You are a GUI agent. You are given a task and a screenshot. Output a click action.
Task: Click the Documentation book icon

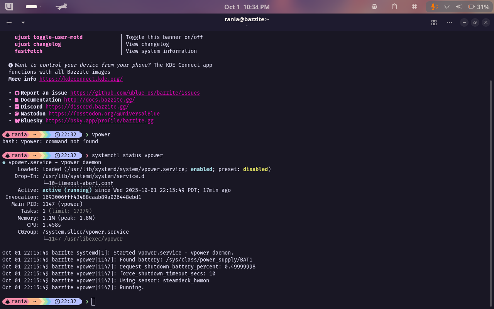[x=17, y=100]
